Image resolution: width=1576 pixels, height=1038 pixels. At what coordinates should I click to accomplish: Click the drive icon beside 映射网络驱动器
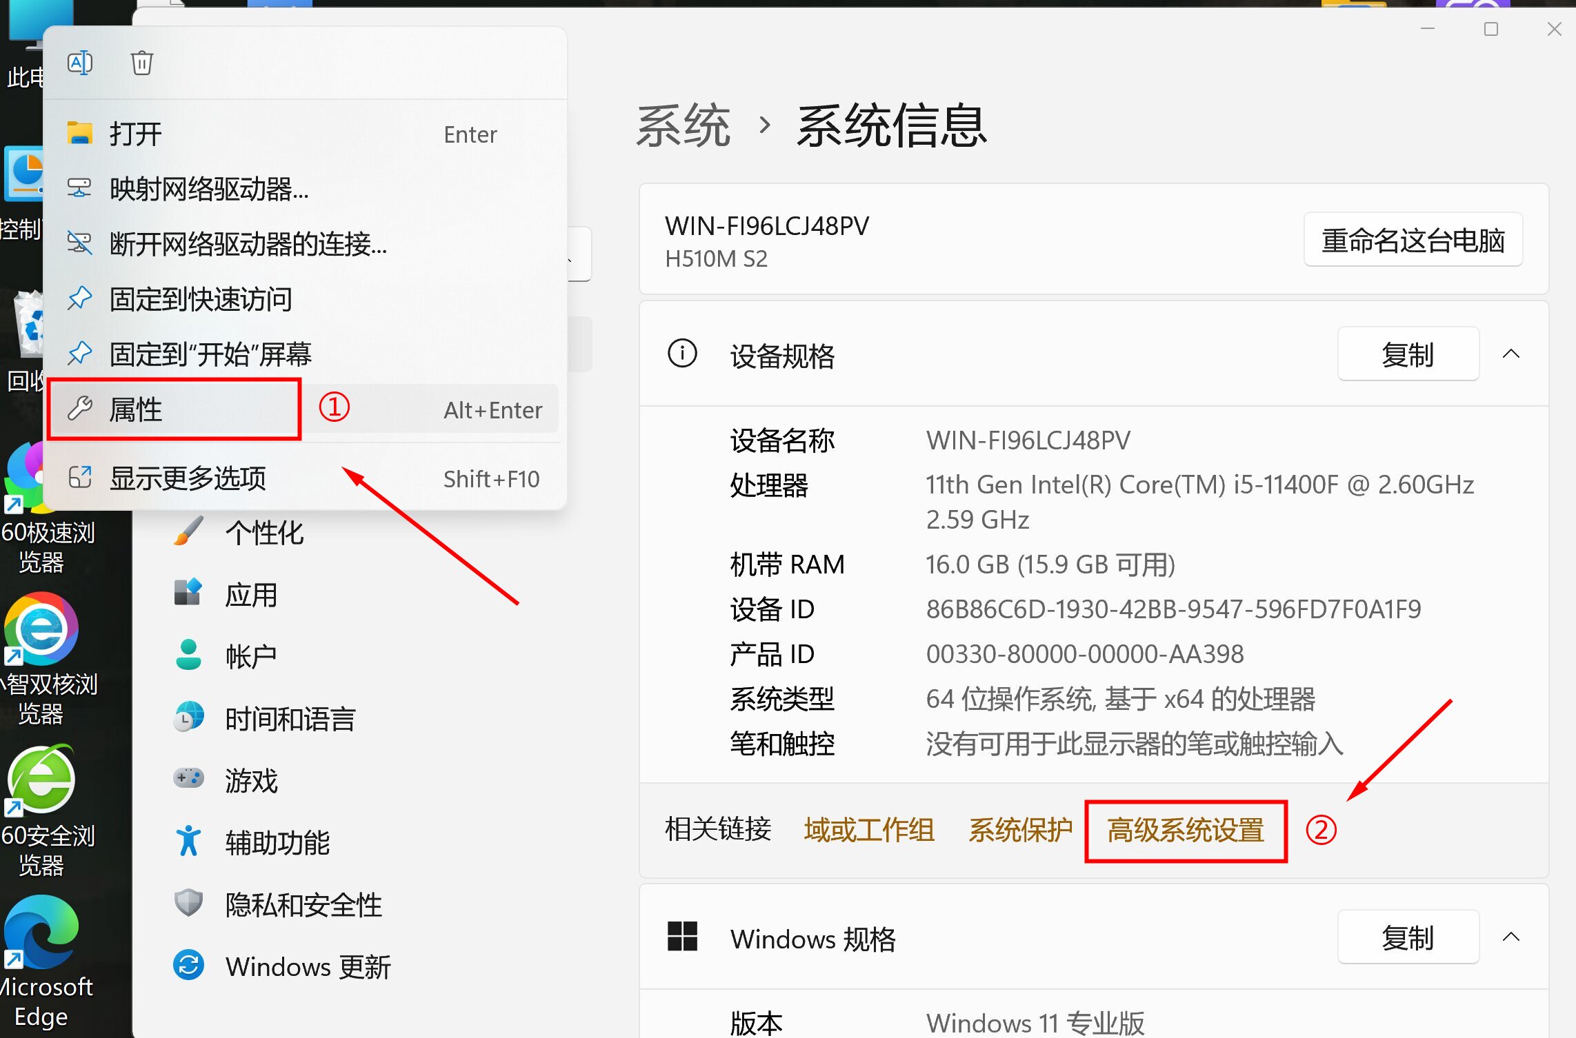point(80,187)
